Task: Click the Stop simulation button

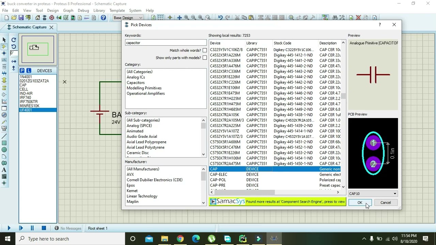Action: 44,228
